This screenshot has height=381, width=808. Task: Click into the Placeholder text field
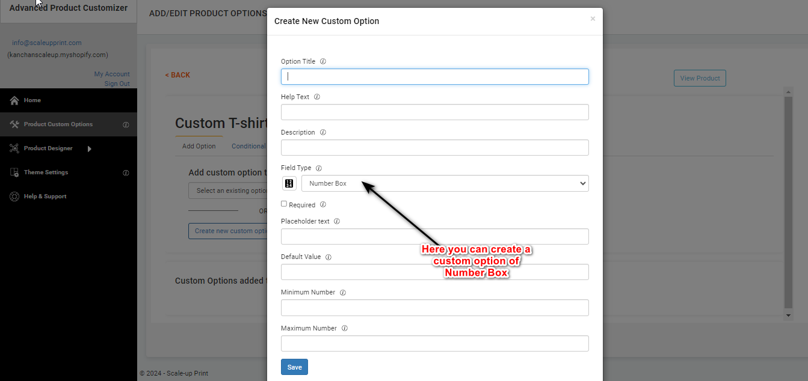point(434,236)
